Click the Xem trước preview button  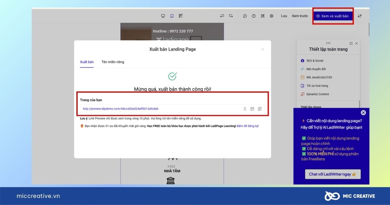[x=300, y=16]
